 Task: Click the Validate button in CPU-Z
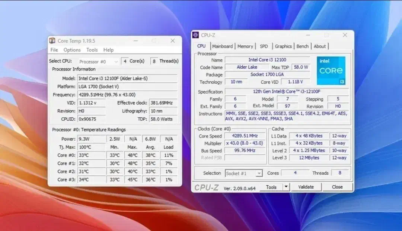pos(306,187)
